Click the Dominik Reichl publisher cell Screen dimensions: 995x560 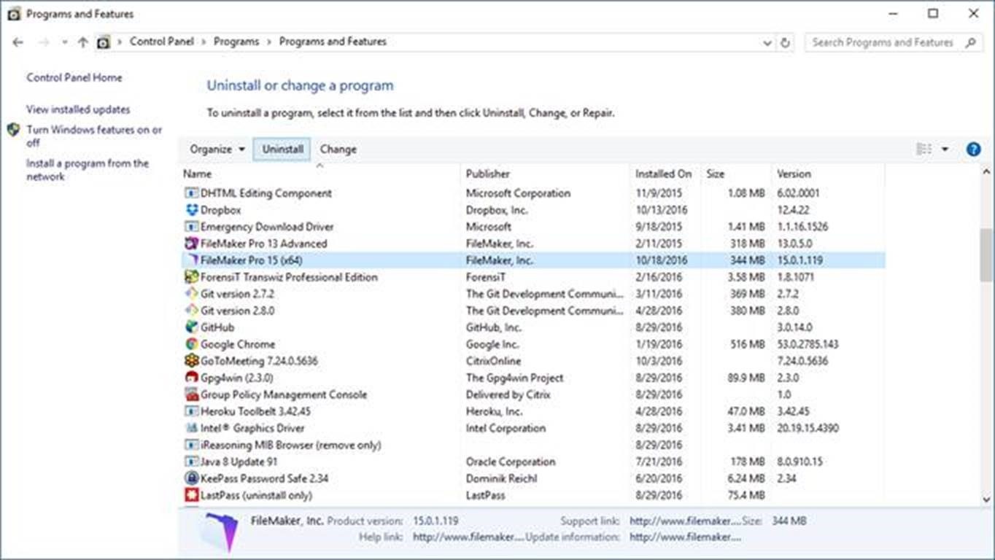tap(501, 478)
